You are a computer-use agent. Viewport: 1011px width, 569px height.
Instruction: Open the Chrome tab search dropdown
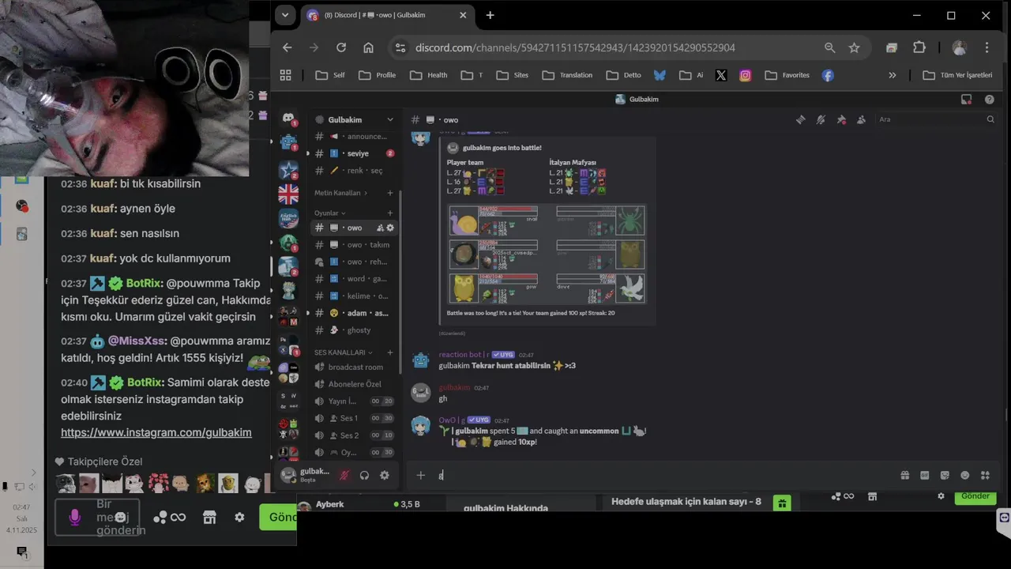(284, 15)
